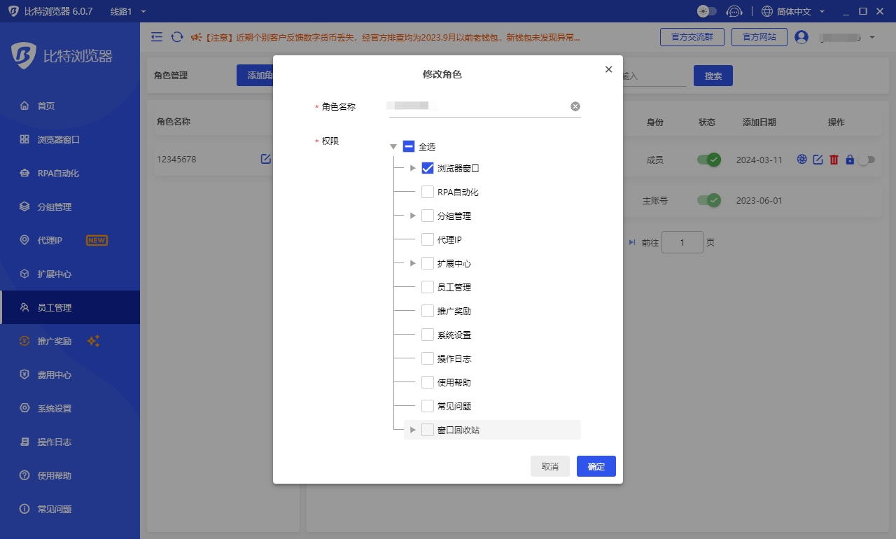This screenshot has width=896, height=539.
Task: Click the 添加角色 button
Action: point(255,76)
